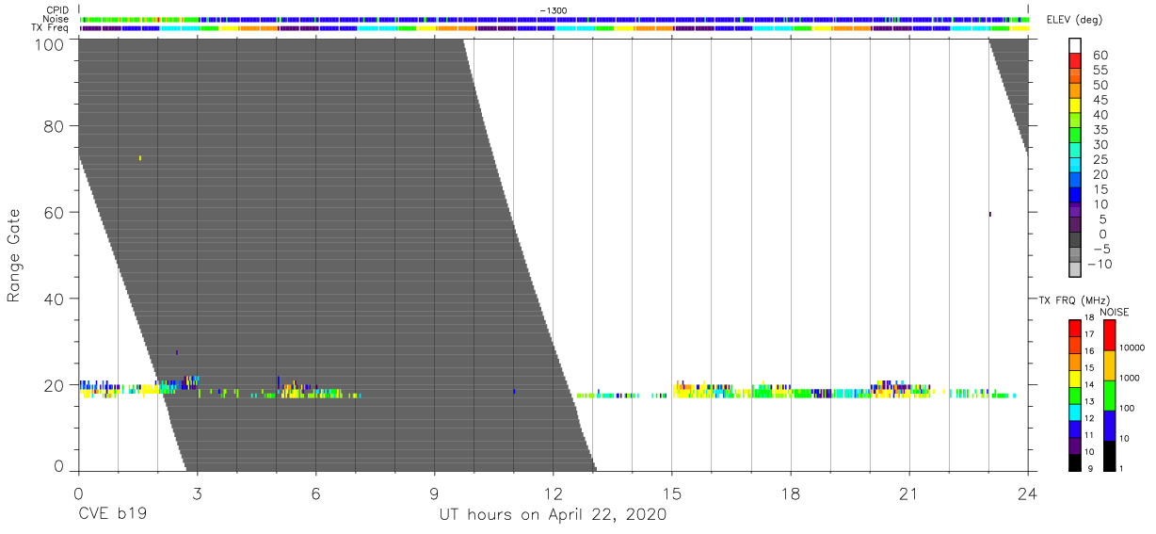Click the 1000 label on the NOISE colorbar
Screen dimensions: 1156x534
coord(1130,378)
